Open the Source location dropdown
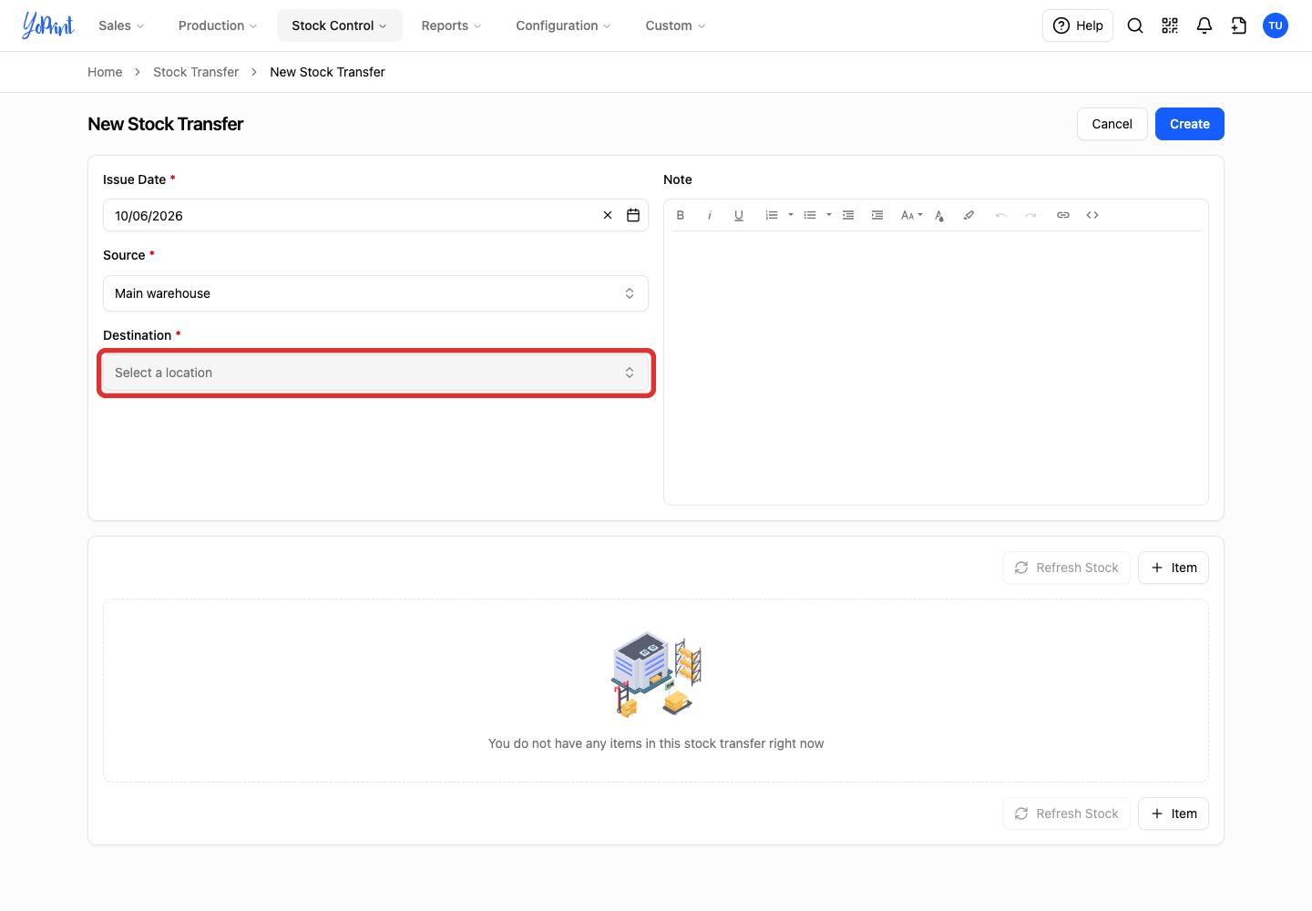1312x911 pixels. pyautogui.click(x=375, y=293)
